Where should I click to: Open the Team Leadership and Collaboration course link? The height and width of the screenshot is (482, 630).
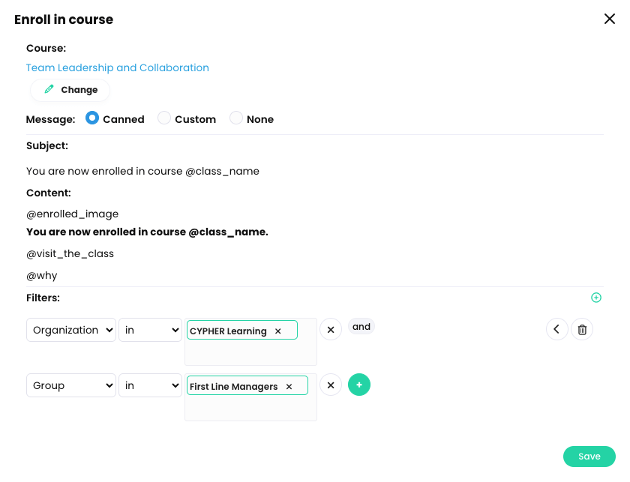(118, 67)
